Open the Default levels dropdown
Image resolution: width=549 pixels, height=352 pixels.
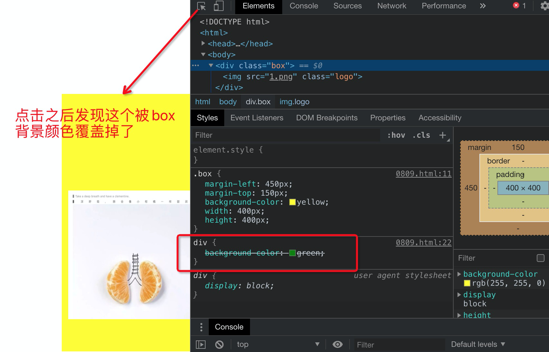pyautogui.click(x=478, y=345)
